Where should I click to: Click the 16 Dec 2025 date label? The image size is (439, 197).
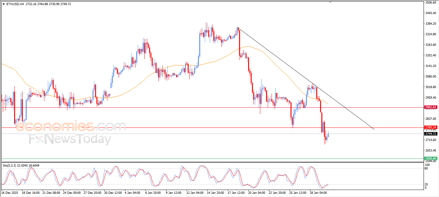pos(9,193)
